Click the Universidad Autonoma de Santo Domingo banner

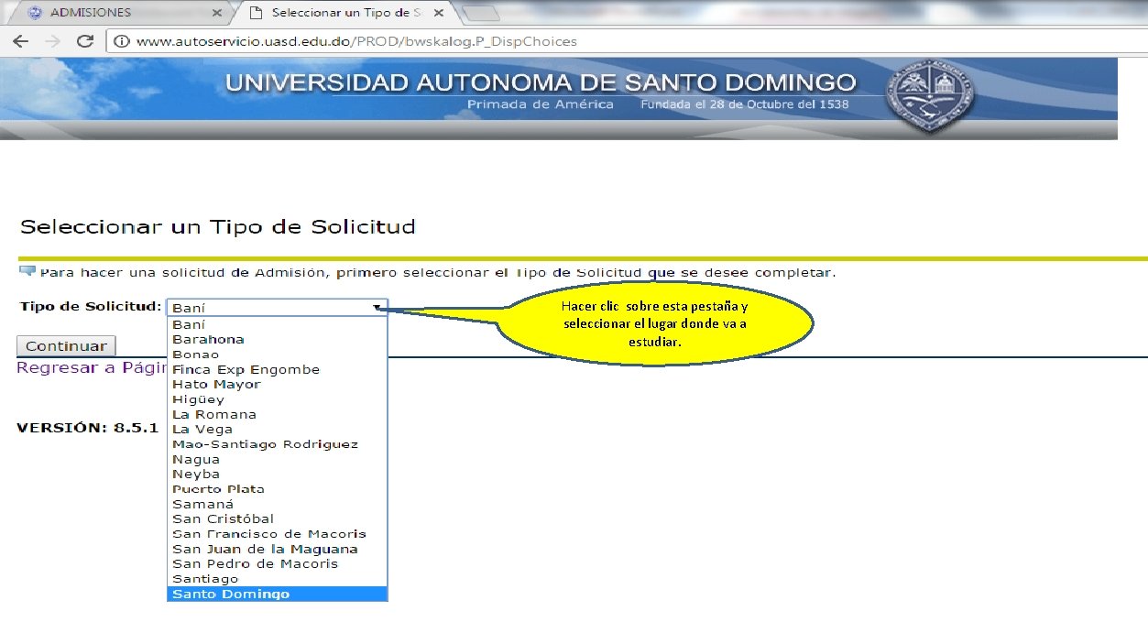tap(558, 98)
